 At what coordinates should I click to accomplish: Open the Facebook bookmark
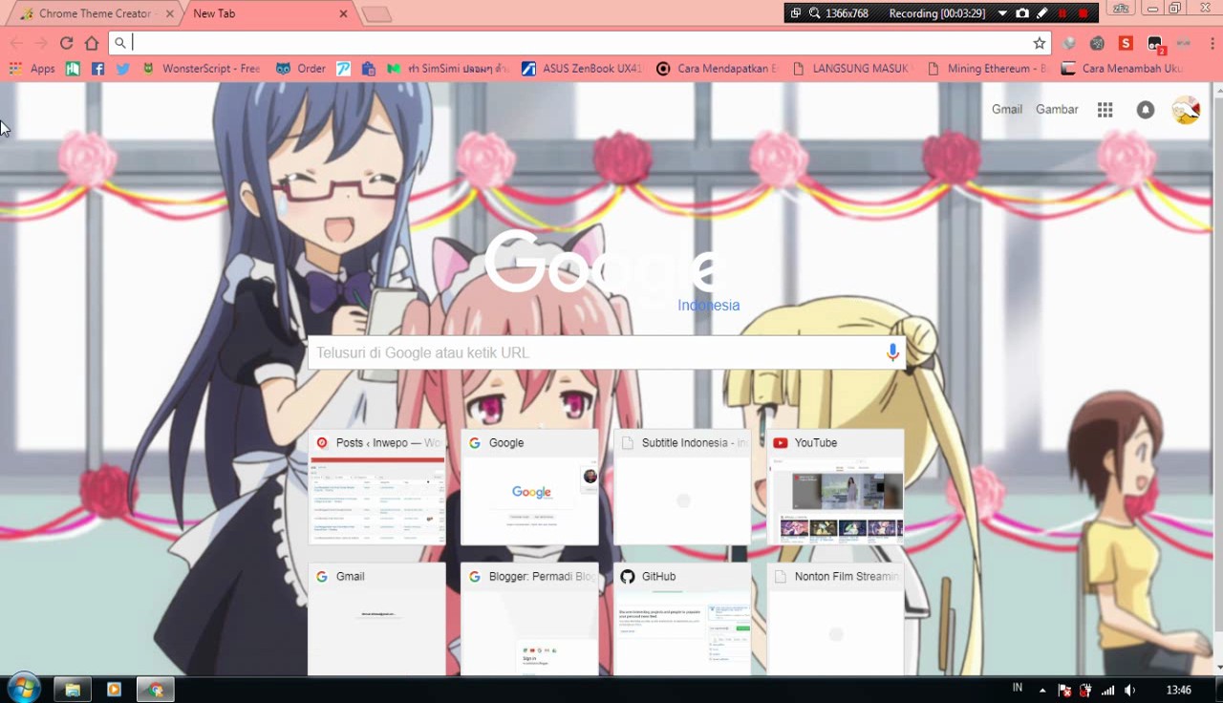tap(97, 69)
